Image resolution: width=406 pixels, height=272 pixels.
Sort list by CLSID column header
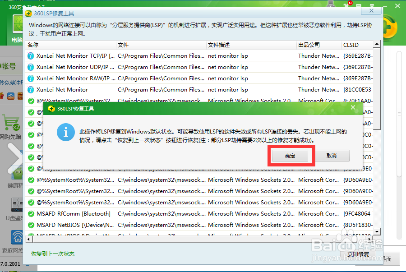pos(357,45)
